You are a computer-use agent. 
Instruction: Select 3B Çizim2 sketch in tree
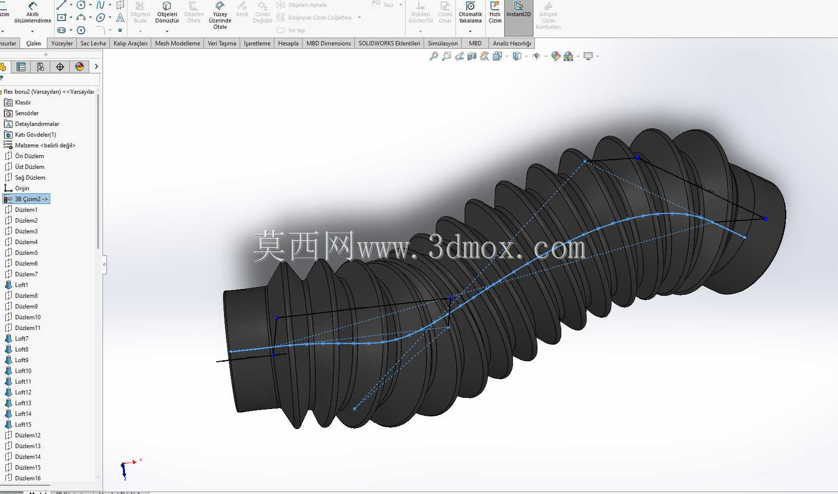click(x=26, y=199)
